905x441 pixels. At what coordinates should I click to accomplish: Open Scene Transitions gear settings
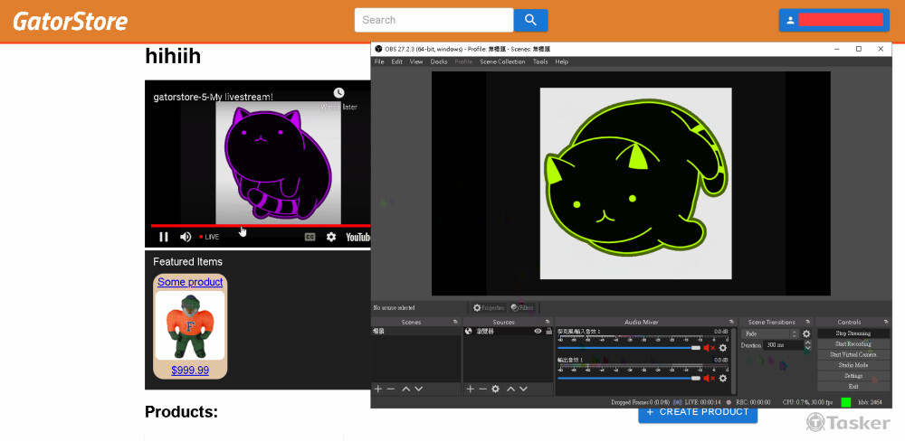(806, 333)
